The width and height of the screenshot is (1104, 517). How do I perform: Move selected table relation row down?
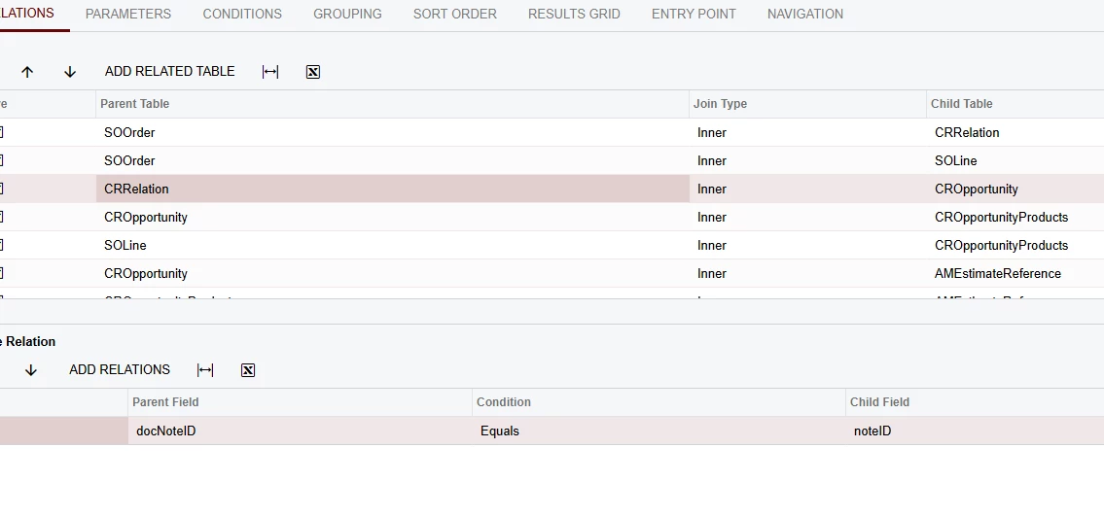tap(70, 72)
